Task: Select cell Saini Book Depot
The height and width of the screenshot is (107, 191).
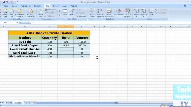Action: click(x=25, y=53)
